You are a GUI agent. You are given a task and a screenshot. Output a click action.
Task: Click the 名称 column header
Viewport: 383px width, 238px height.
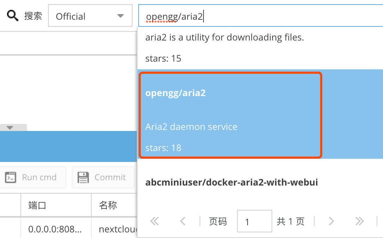coord(114,205)
